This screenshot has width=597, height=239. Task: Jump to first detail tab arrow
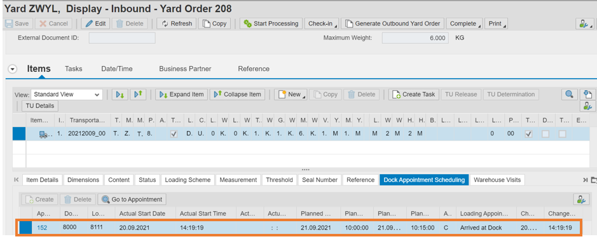point(17,180)
